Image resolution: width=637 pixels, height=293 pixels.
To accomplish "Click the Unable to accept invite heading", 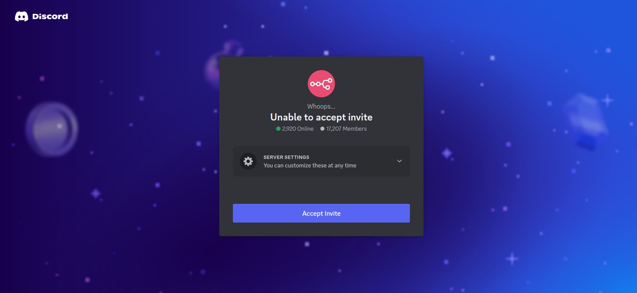I will (321, 117).
